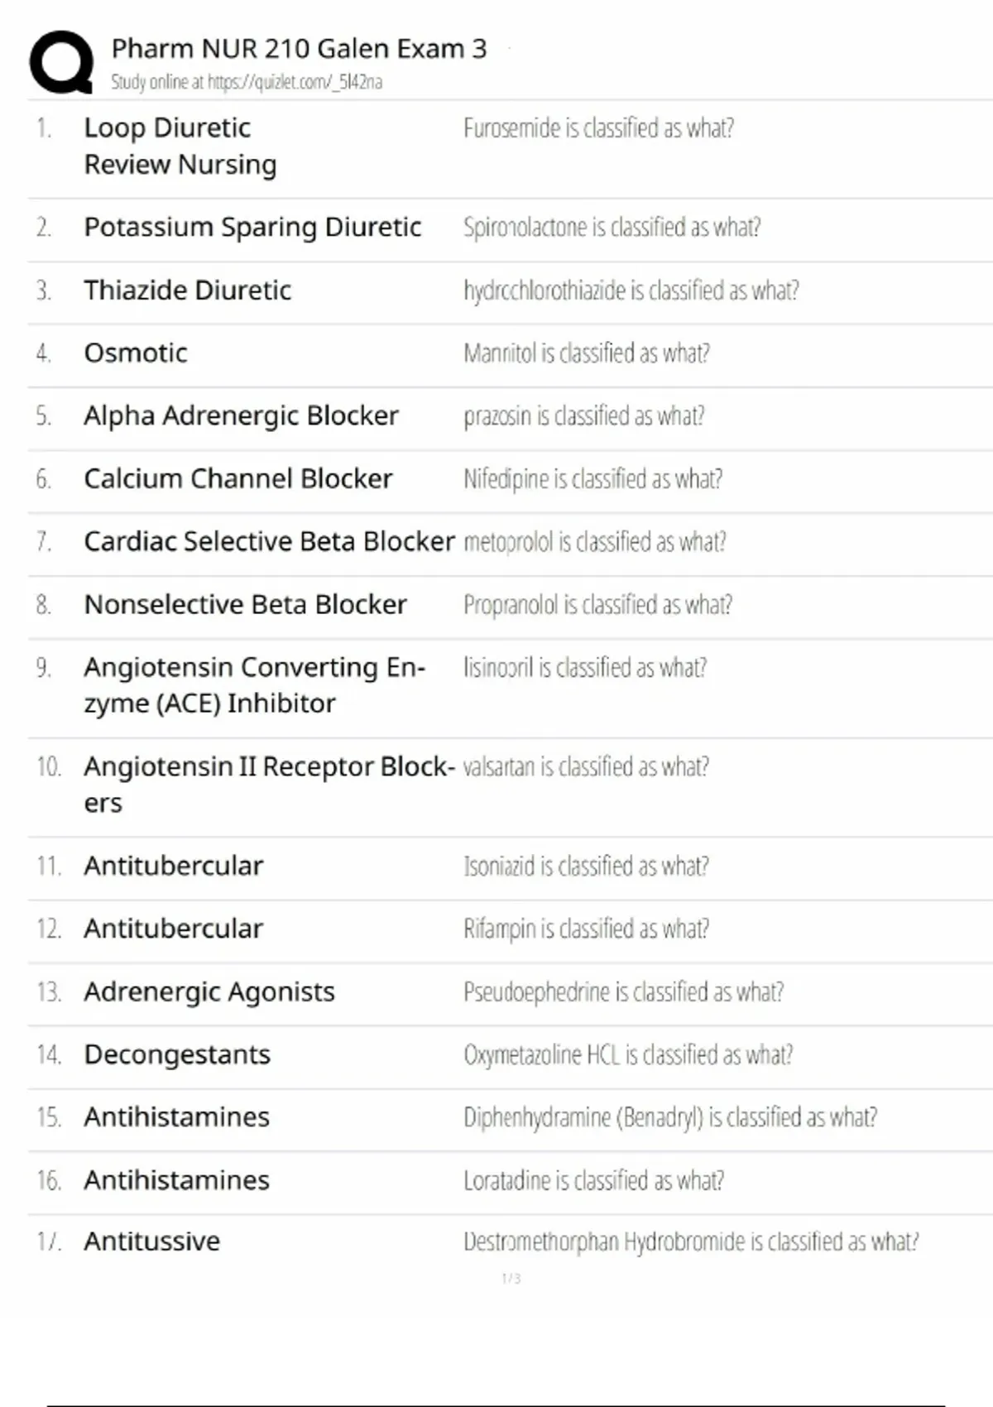Click the Isoniazid classification question

point(586,866)
